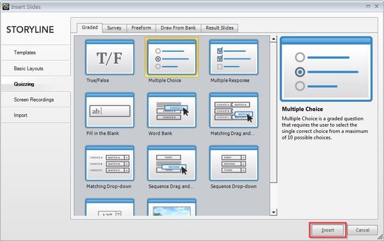
Task: Select the Sequence Drop-down question icon
Action: (x=234, y=163)
